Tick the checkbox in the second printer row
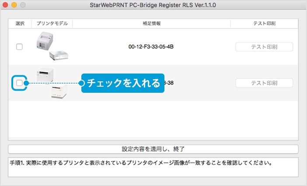Image resolution: width=307 pixels, height=186 pixels. click(x=19, y=83)
